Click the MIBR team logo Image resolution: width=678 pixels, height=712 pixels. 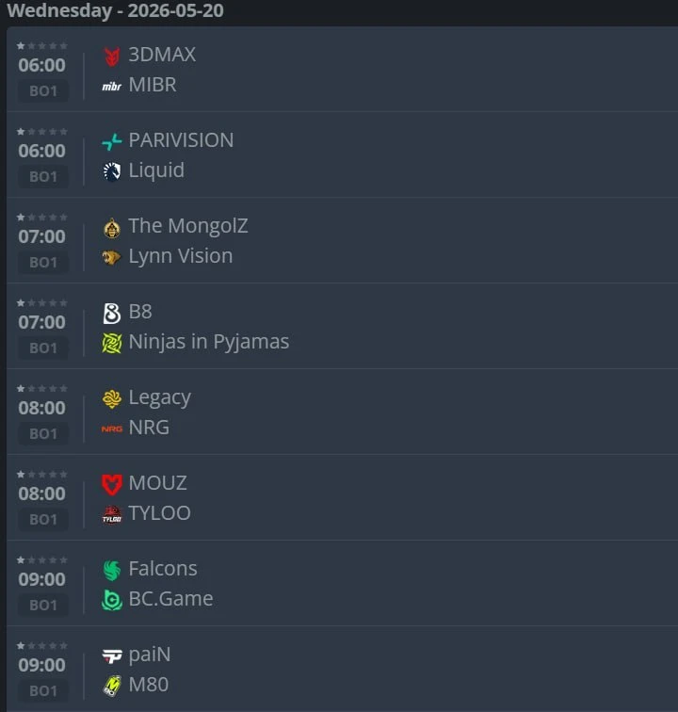point(112,87)
